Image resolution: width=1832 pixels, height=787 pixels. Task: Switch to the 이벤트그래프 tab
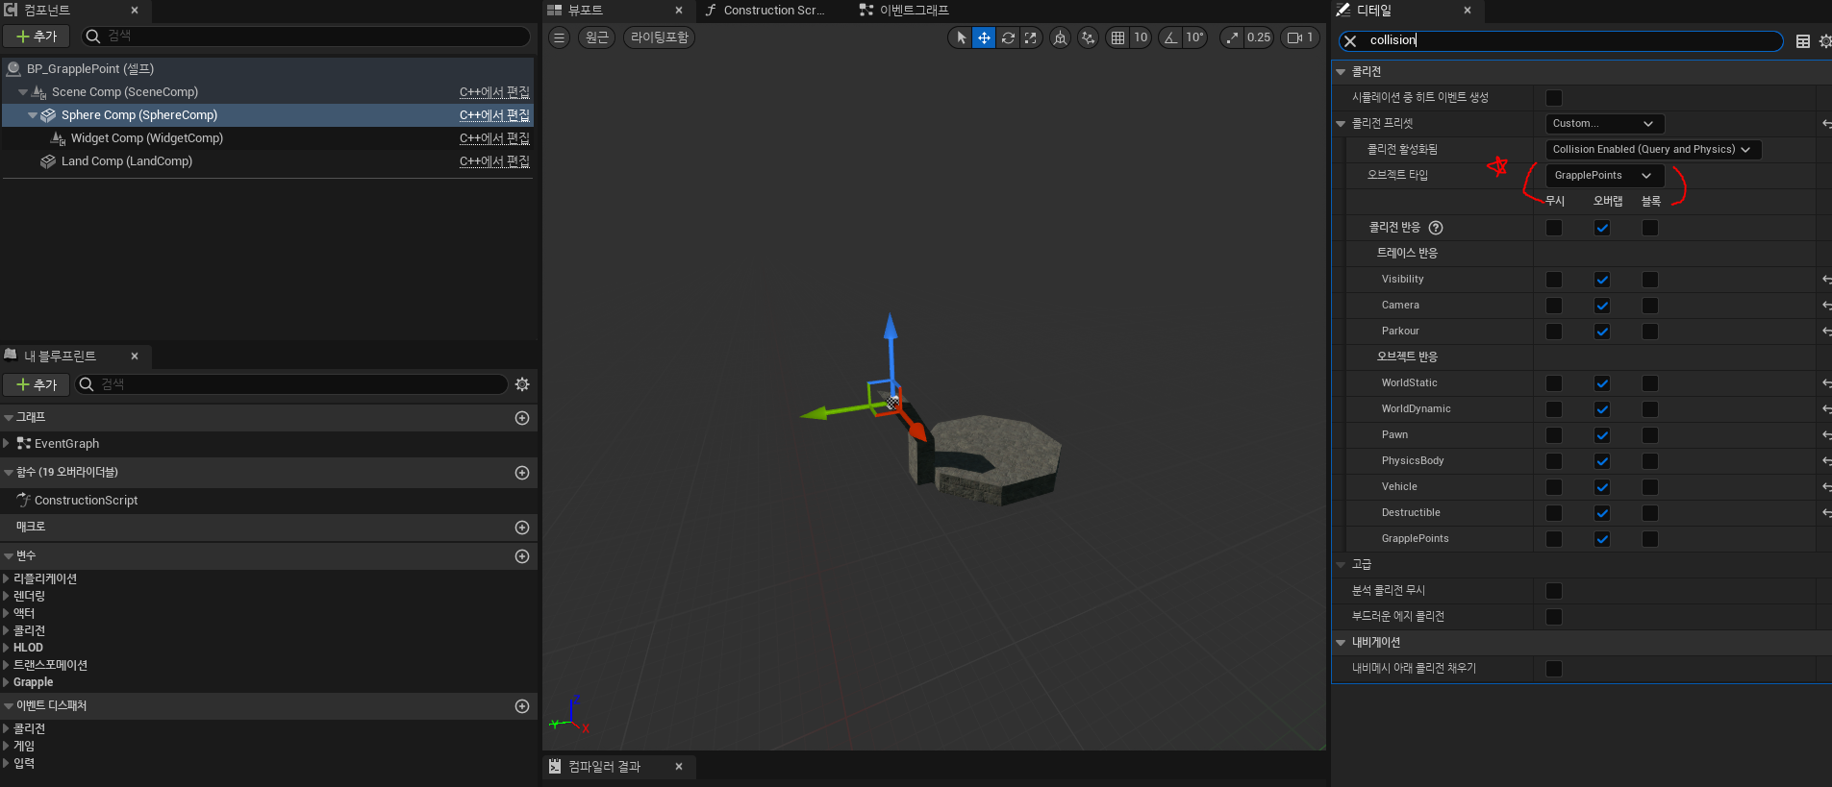(904, 11)
